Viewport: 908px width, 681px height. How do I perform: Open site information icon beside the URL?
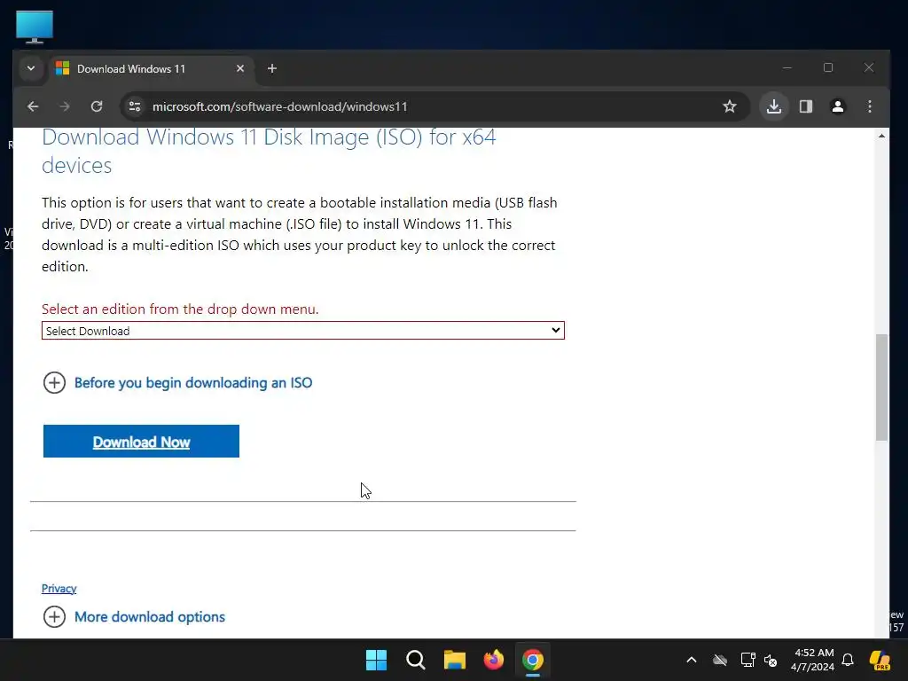coord(135,106)
